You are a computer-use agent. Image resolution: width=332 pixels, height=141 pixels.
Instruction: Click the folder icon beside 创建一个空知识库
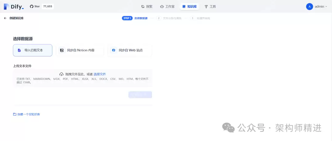tap(15, 114)
